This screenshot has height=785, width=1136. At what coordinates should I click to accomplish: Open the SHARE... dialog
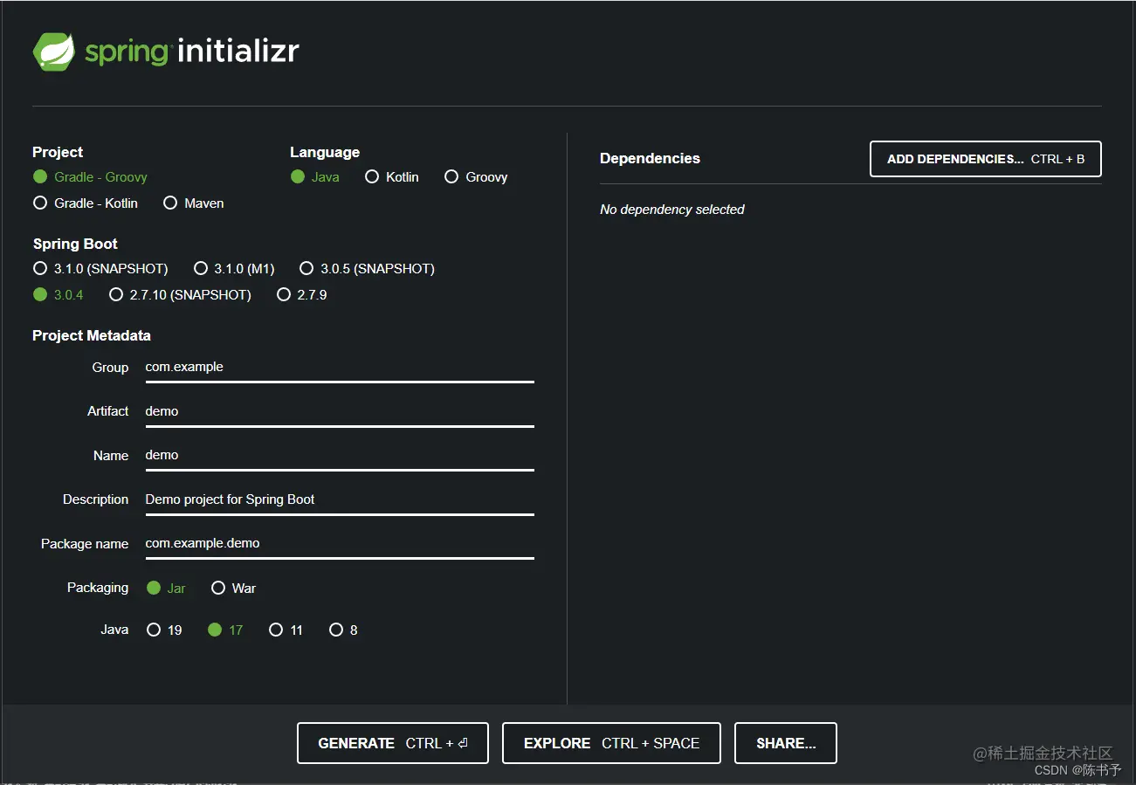[x=786, y=743]
